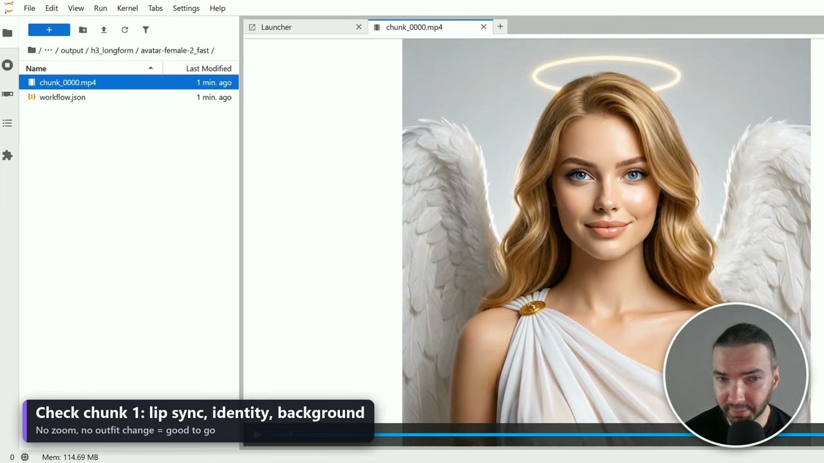Close the chunk_0000.mp4 tab
This screenshot has height=463, width=824.
point(483,27)
